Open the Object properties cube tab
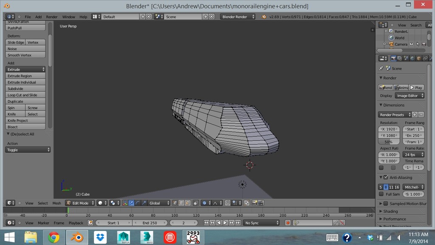The image size is (435, 245). click(419, 58)
